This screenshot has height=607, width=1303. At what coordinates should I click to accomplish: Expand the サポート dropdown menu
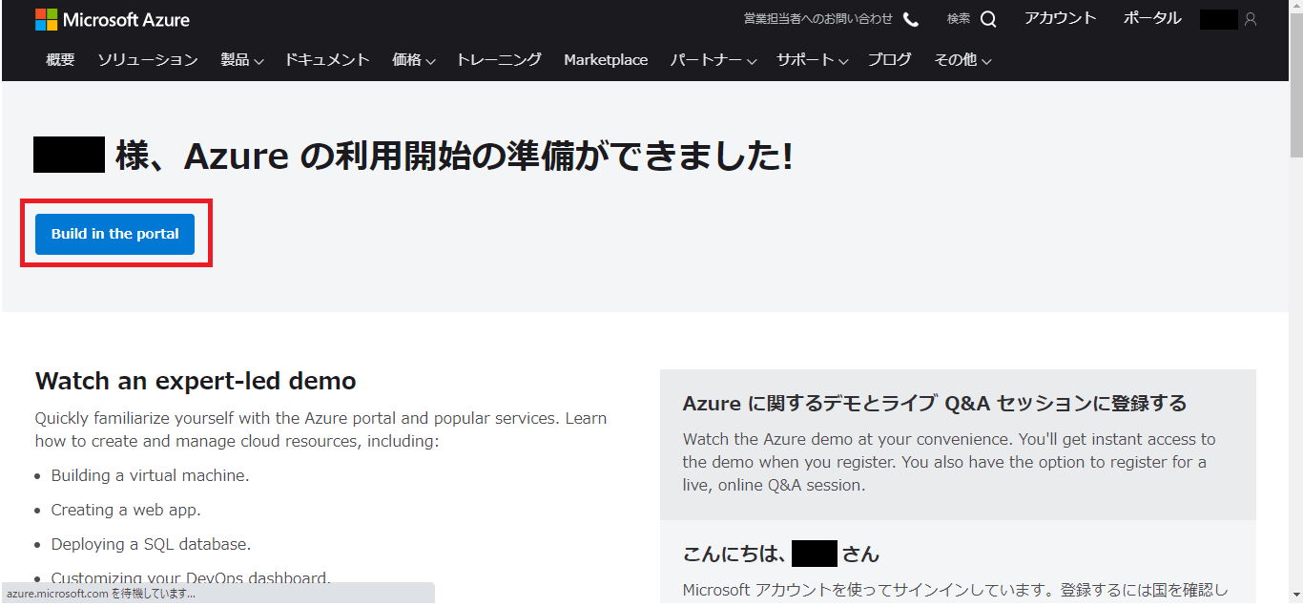812,59
